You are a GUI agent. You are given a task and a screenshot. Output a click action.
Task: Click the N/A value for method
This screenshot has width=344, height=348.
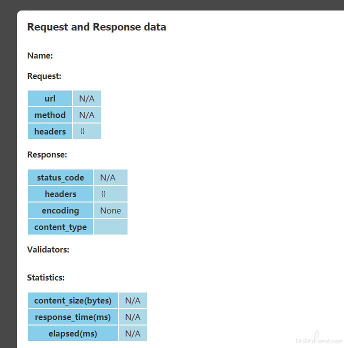(x=87, y=114)
